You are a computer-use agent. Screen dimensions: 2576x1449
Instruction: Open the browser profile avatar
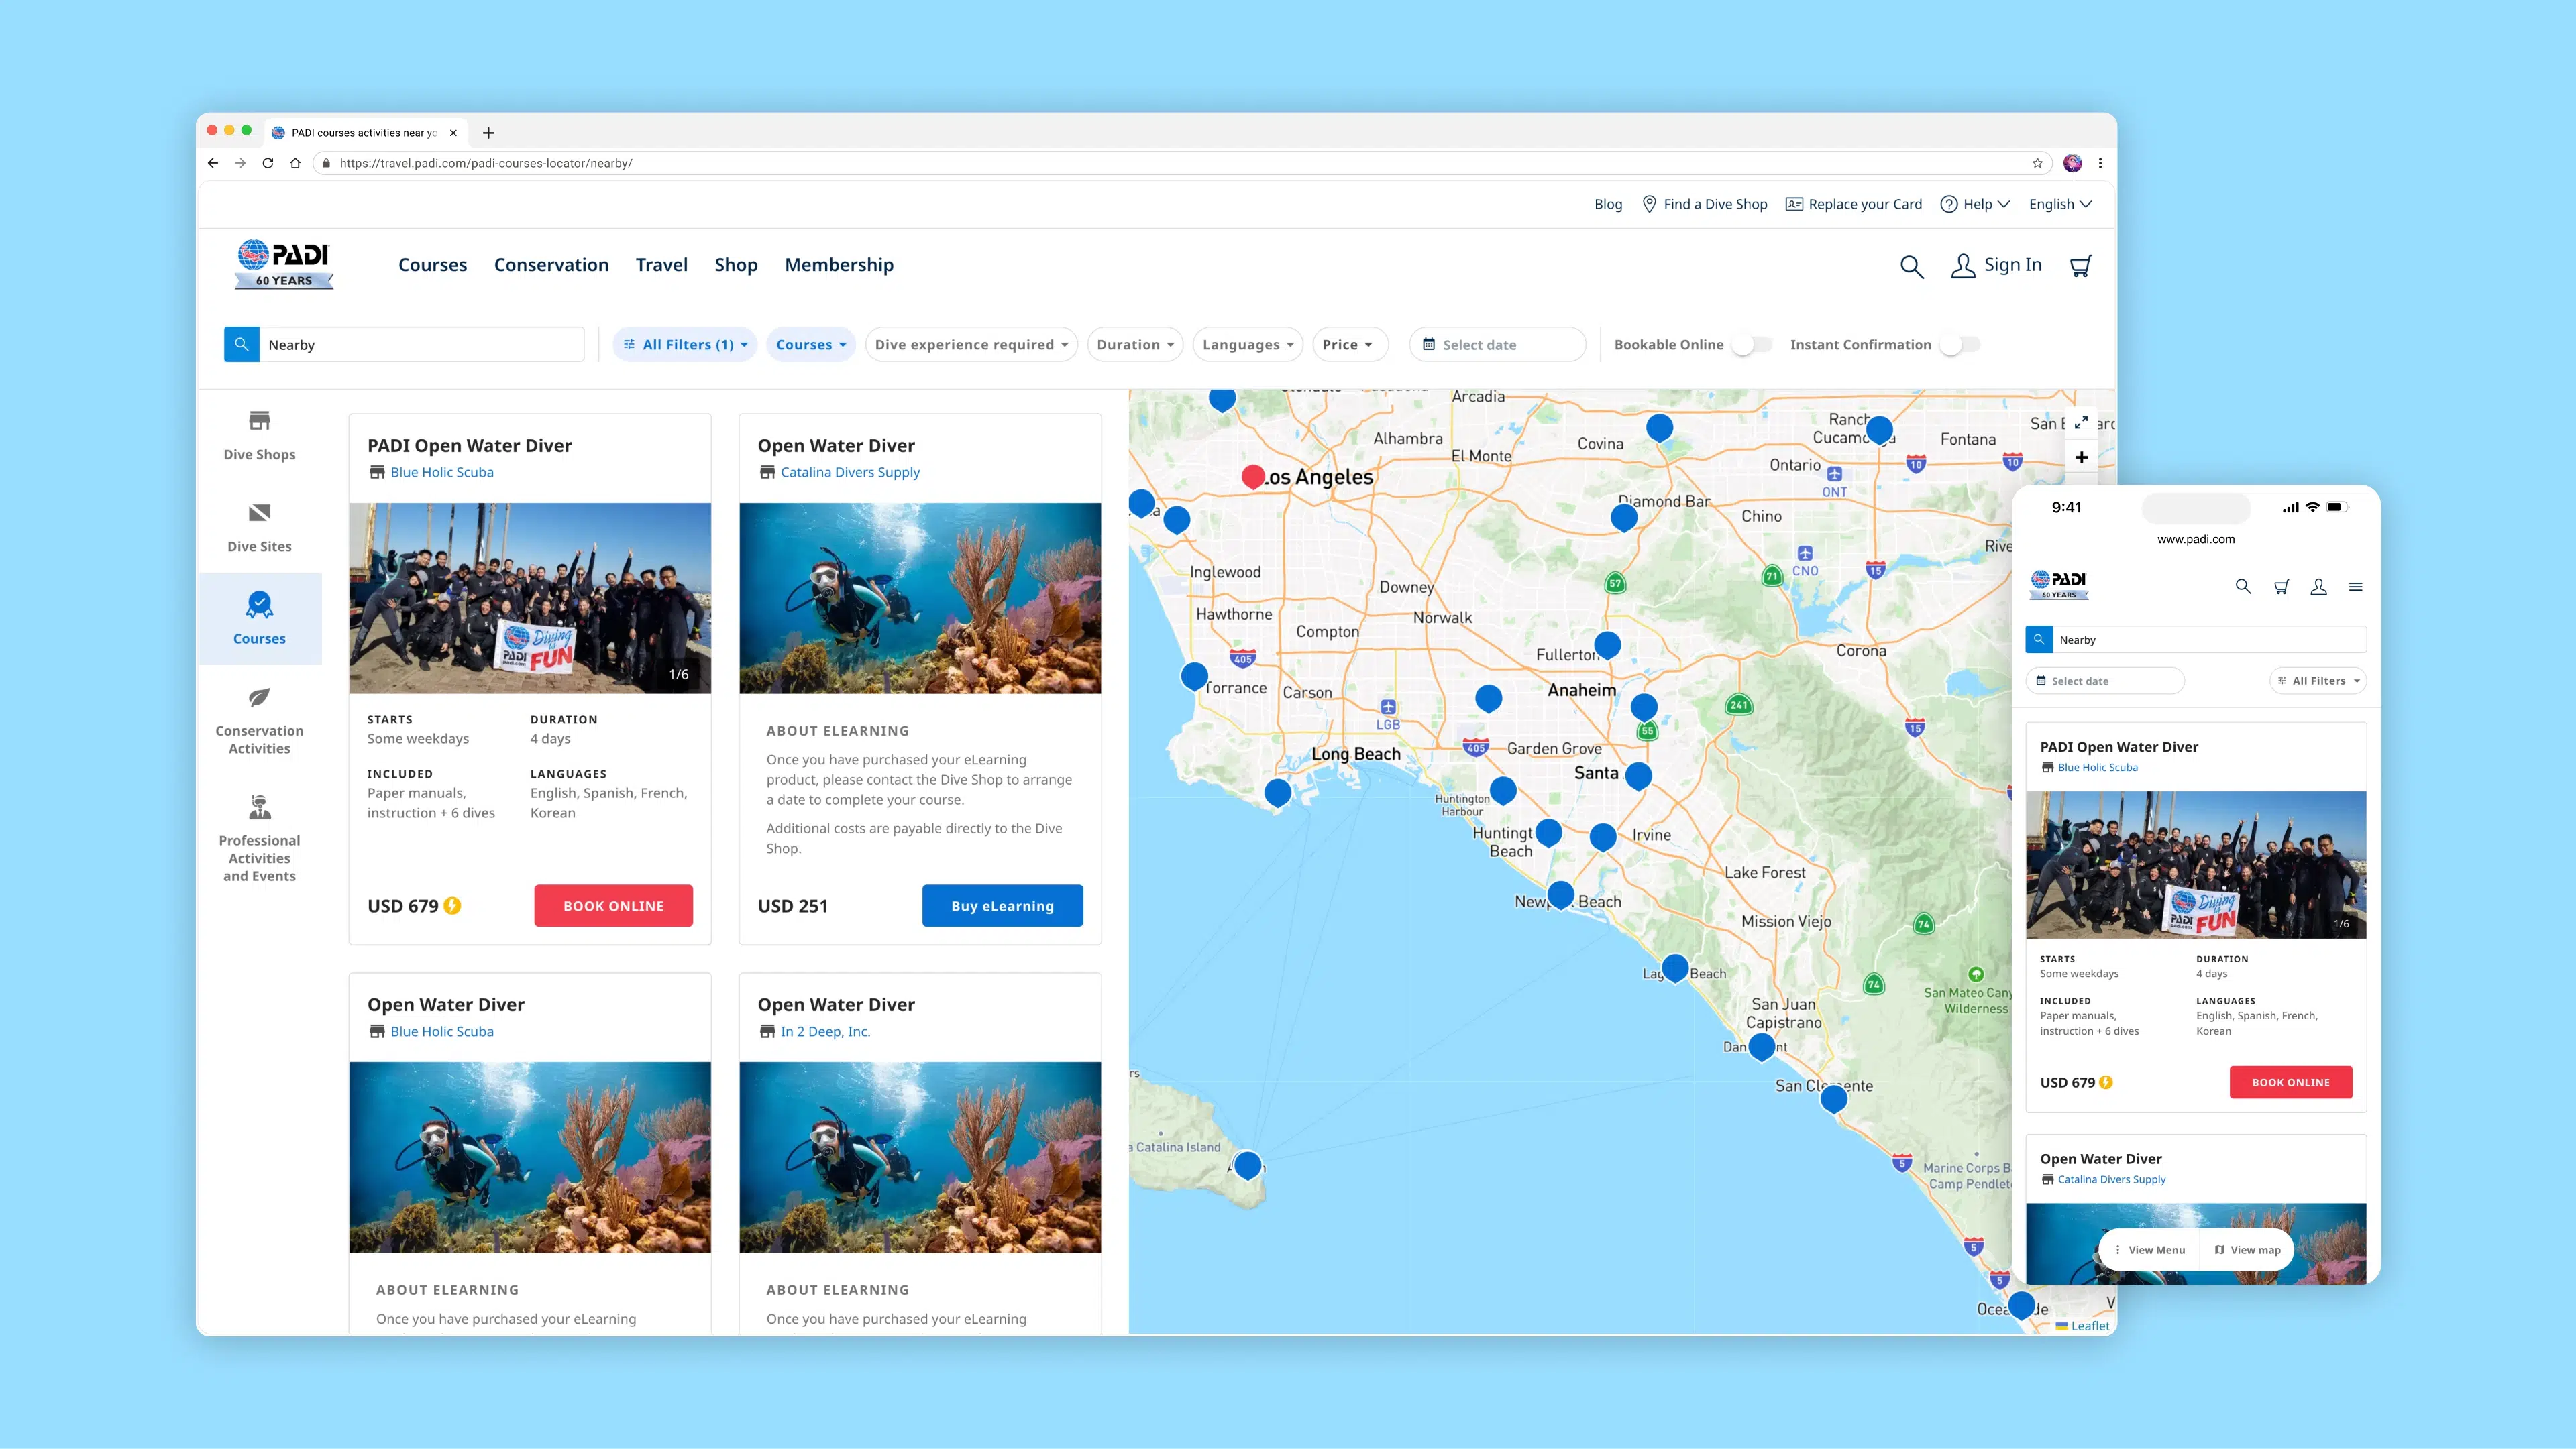(2073, 163)
